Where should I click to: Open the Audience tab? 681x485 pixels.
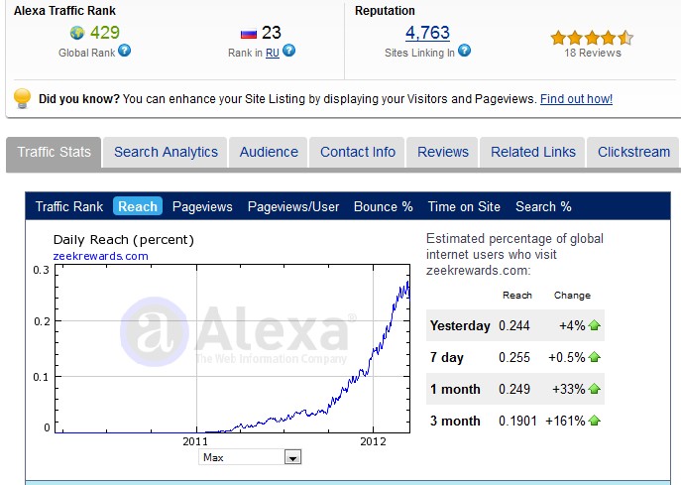[269, 152]
